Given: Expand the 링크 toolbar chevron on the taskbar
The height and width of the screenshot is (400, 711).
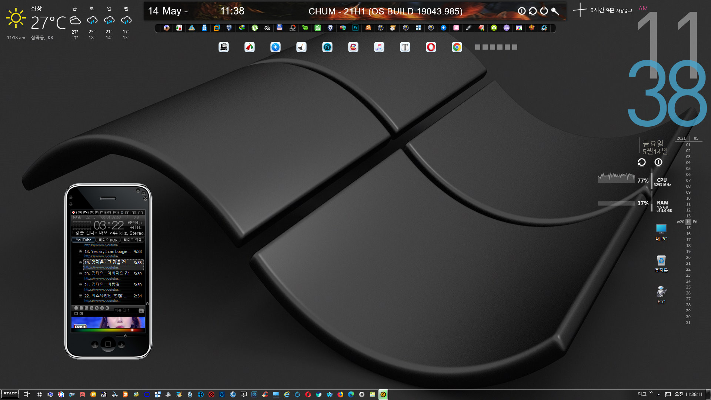Looking at the screenshot, I should [x=651, y=393].
